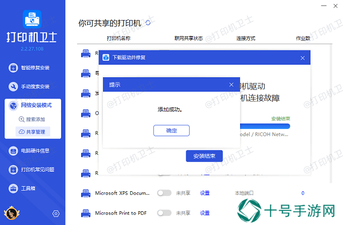Click the Microsoft XPS Document printer icon
This screenshot has height=225, width=343.
[x=86, y=194]
